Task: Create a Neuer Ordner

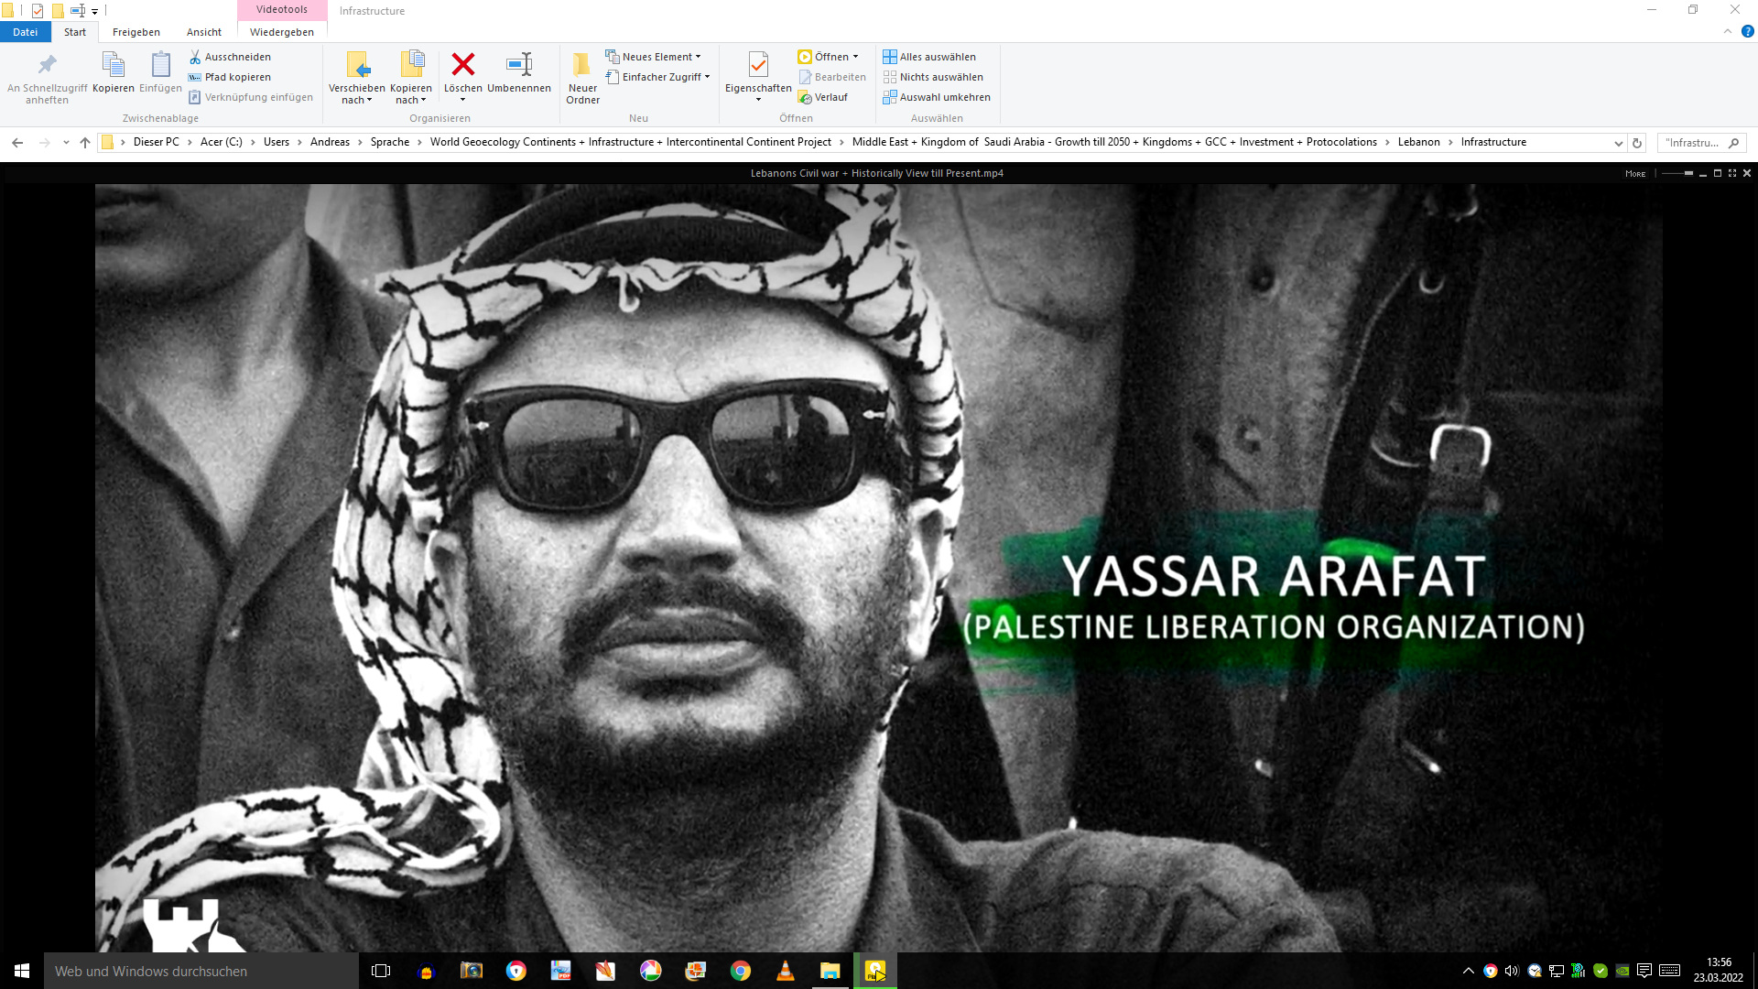Action: 582,79
